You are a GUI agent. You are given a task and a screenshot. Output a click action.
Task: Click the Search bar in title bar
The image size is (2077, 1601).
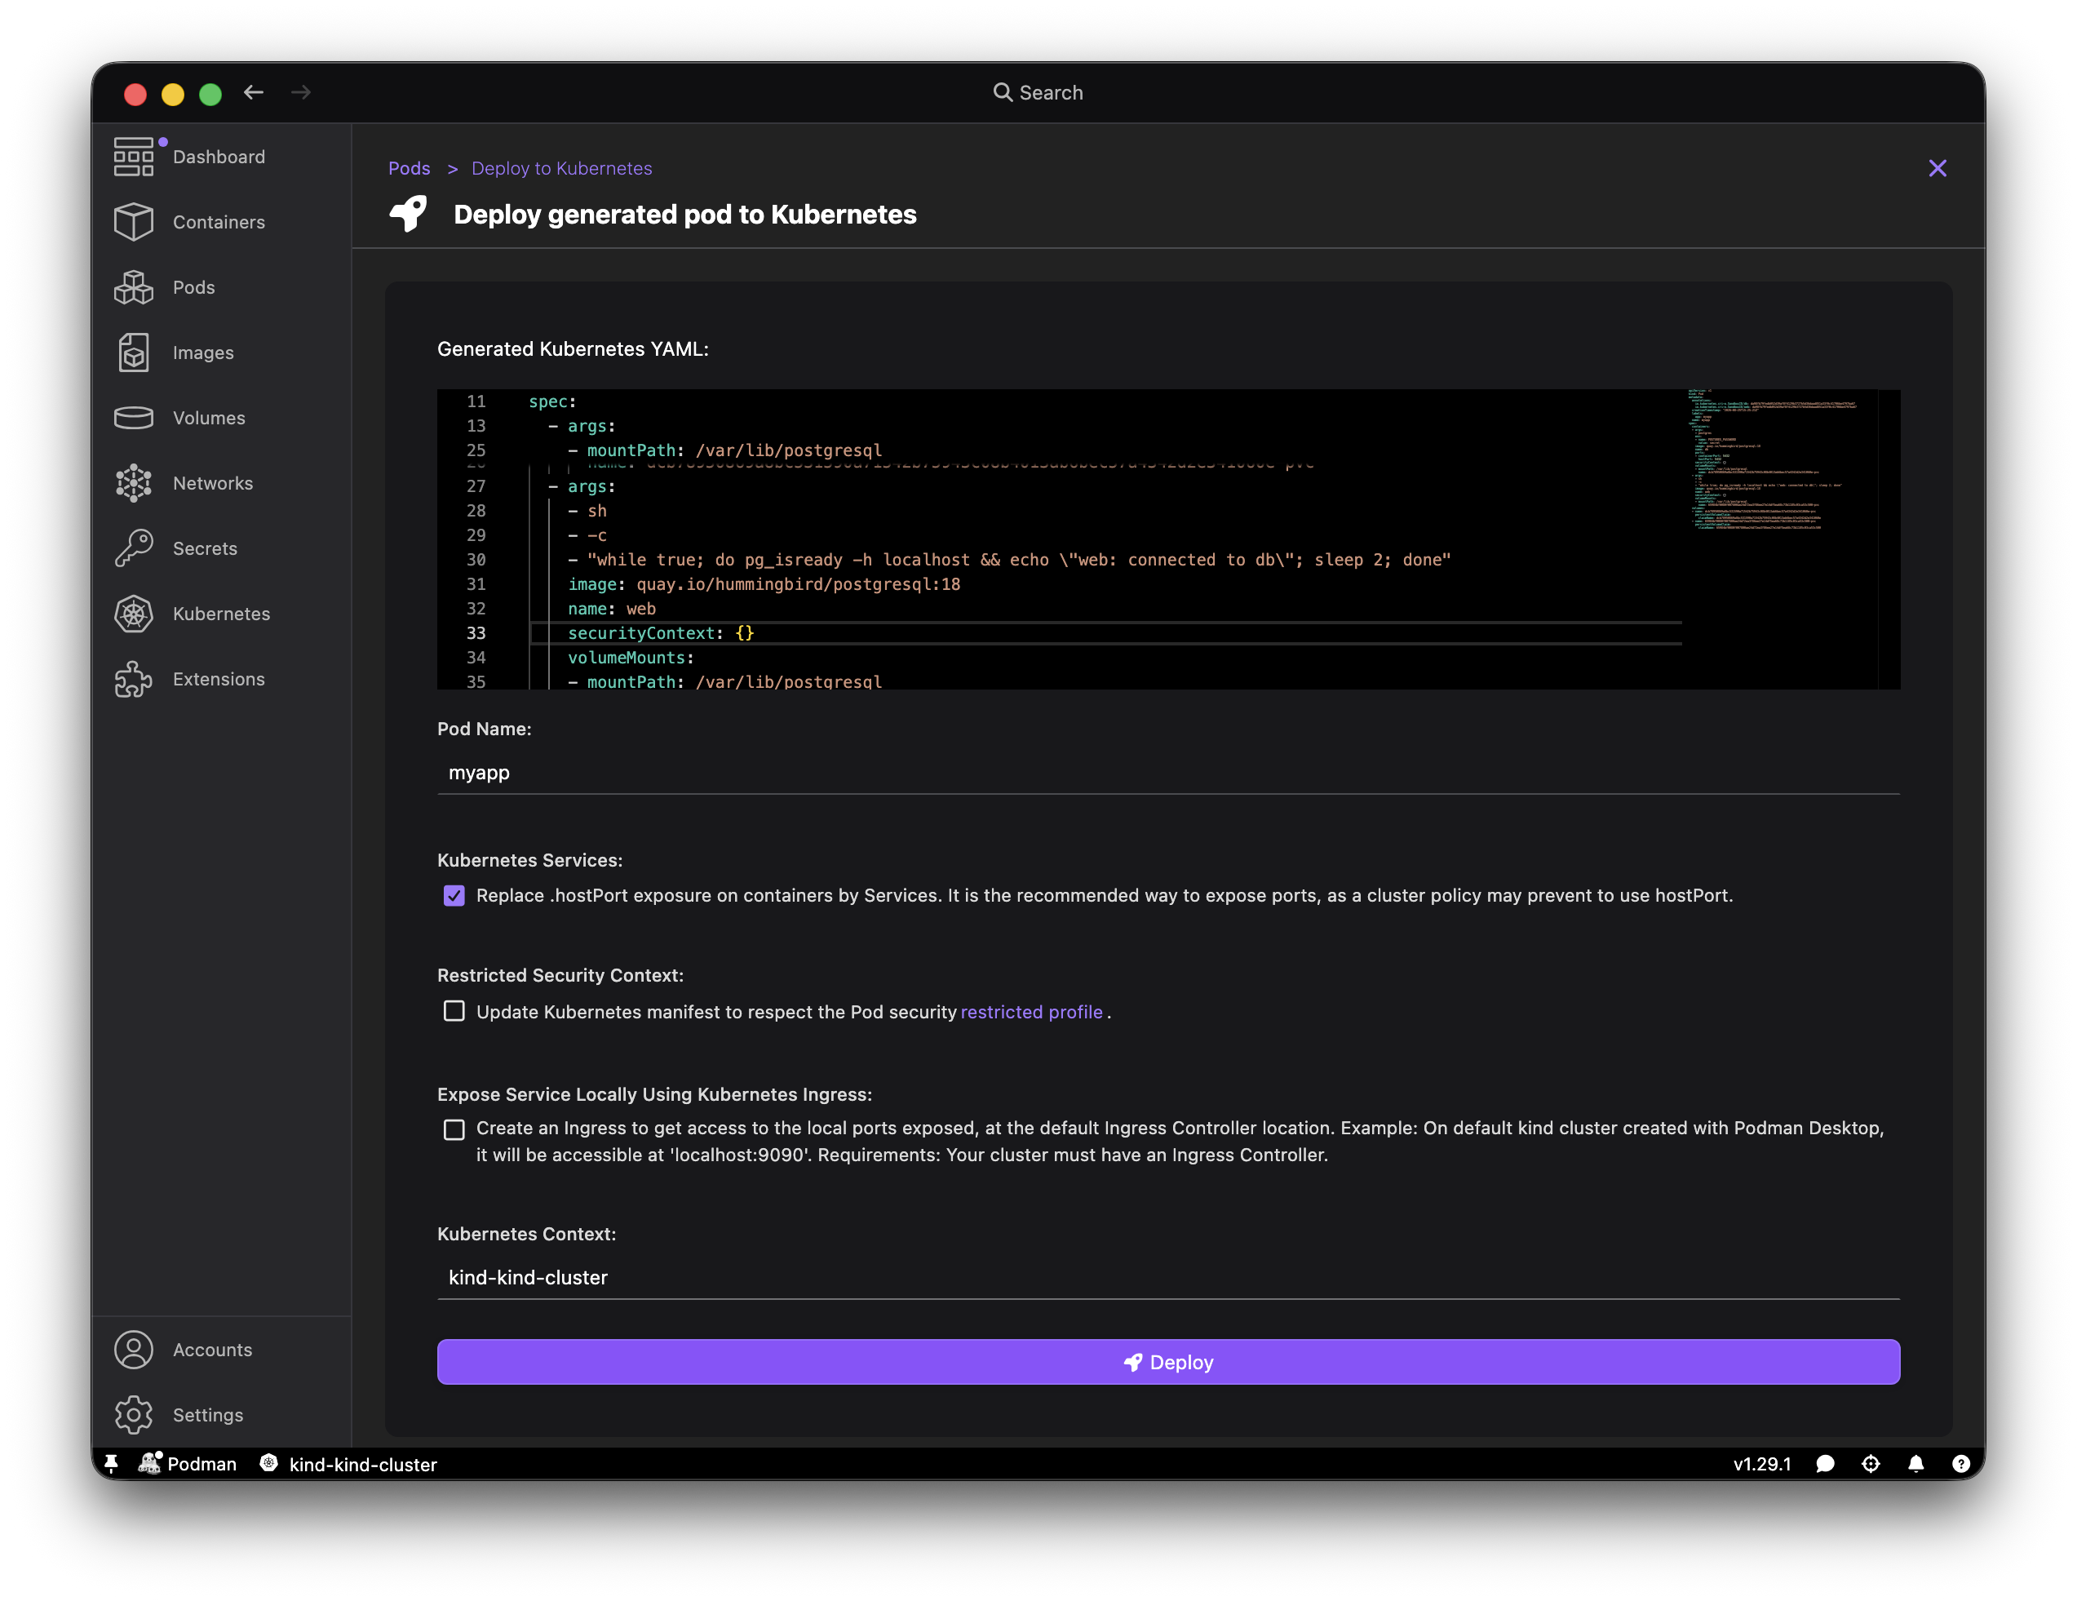(1038, 92)
